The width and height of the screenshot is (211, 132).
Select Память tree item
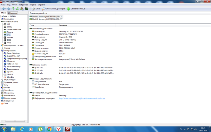[x=10, y=32]
